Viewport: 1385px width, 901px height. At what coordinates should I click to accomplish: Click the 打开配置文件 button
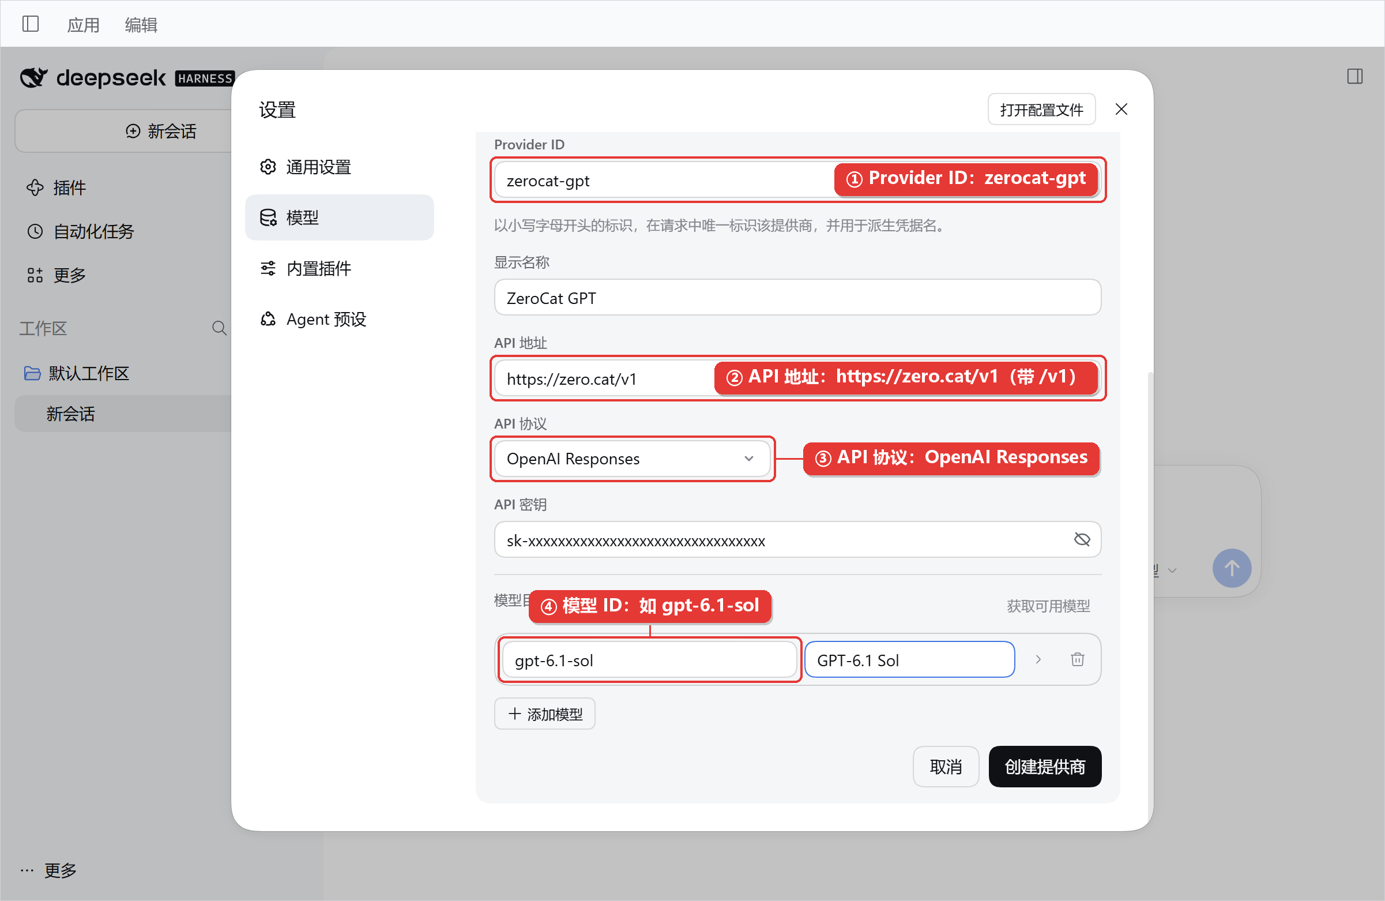[x=1041, y=110]
